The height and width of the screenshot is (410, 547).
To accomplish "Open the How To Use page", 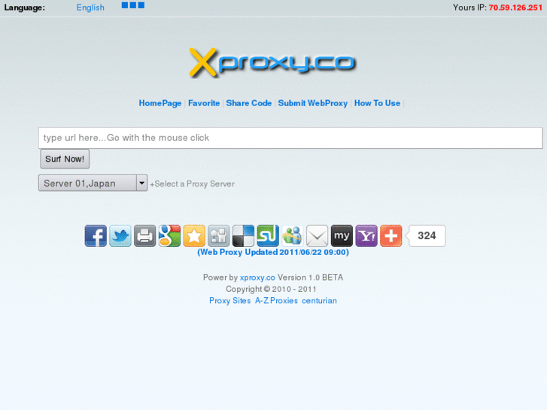I will coord(377,103).
